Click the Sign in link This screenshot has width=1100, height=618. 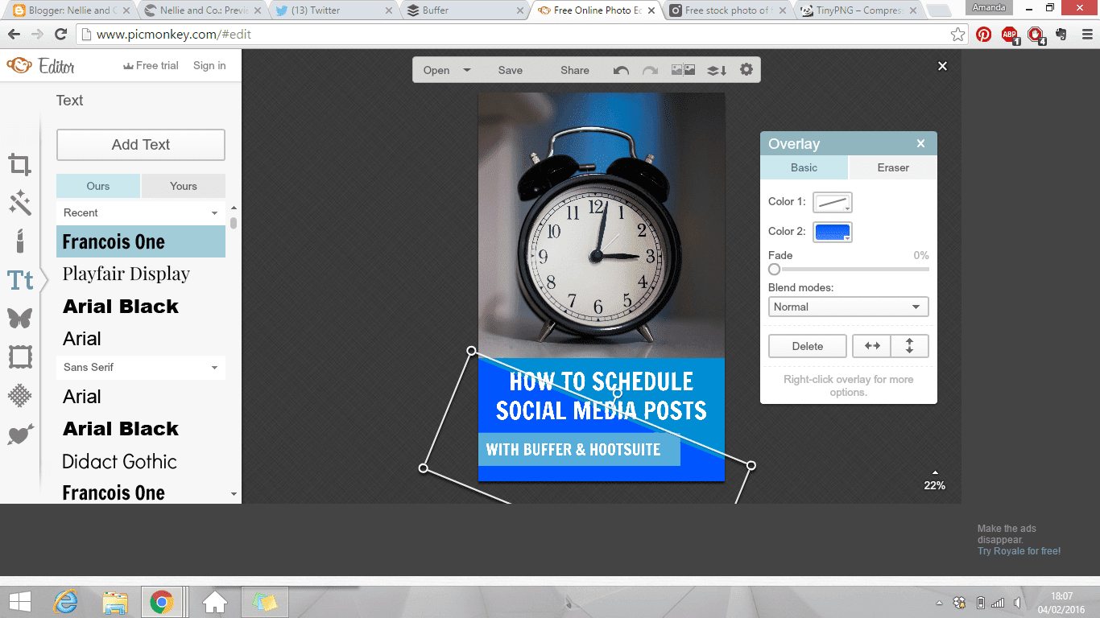coord(209,65)
